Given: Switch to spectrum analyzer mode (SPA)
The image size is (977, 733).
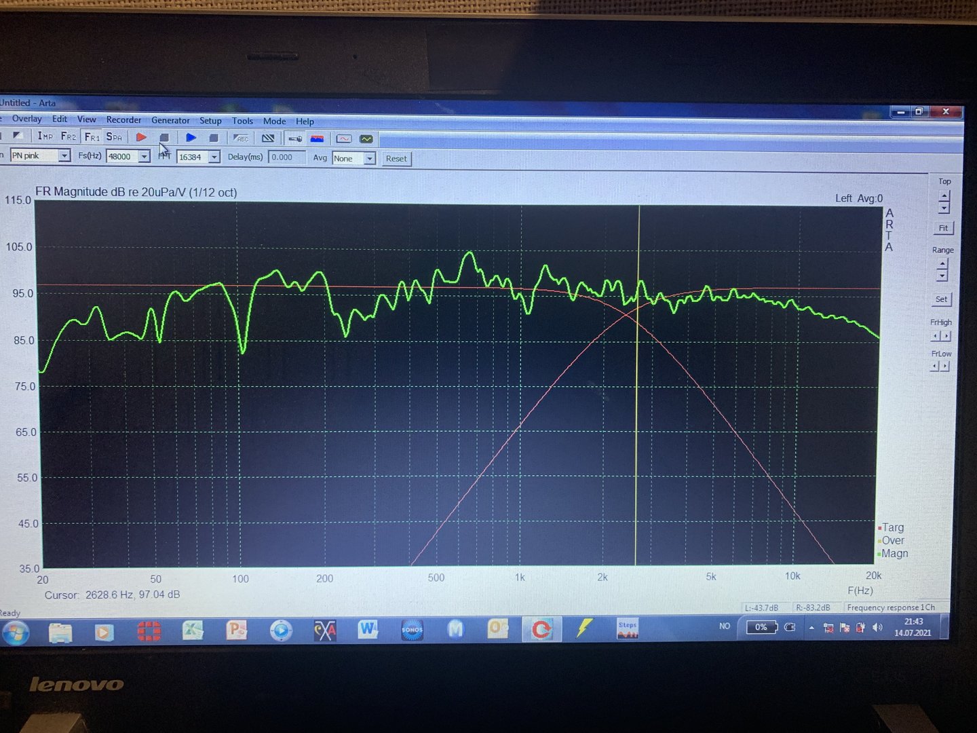Looking at the screenshot, I should pyautogui.click(x=114, y=137).
